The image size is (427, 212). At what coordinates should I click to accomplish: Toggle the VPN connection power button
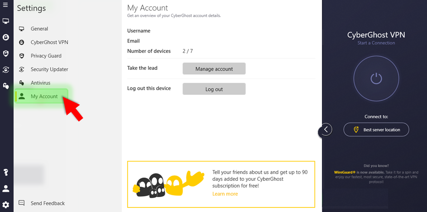coord(376,78)
